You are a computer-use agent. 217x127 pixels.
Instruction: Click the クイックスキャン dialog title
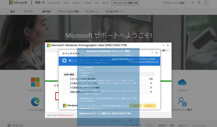[71, 54]
